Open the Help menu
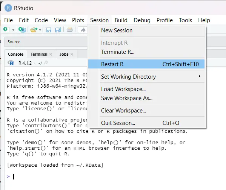This screenshot has width=226, height=190. [204, 20]
